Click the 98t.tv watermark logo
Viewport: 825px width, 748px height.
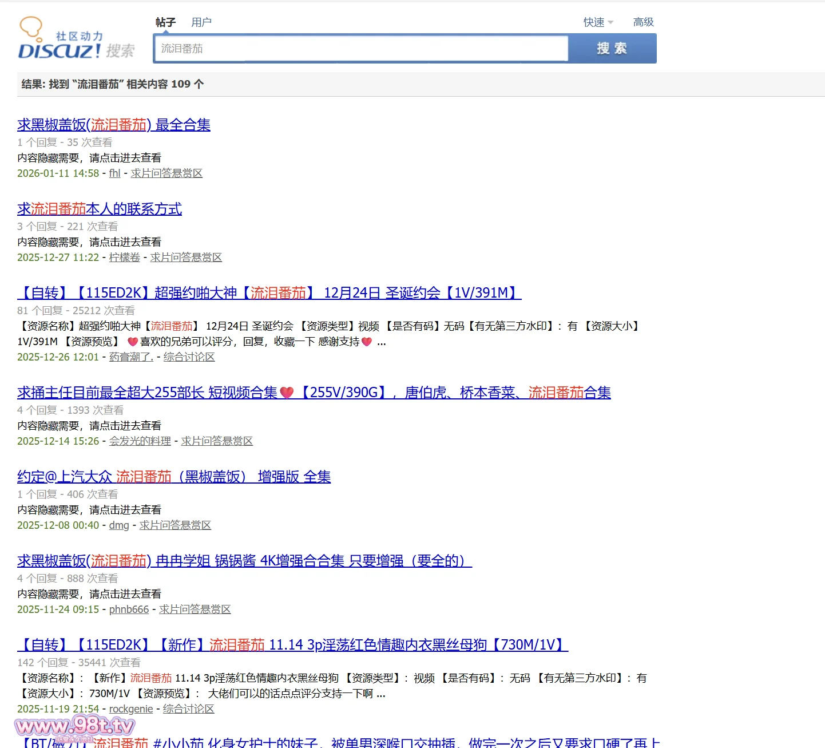click(74, 727)
